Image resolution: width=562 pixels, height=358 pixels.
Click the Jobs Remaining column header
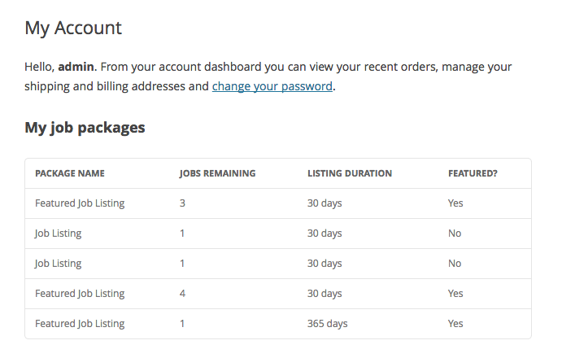tap(217, 173)
